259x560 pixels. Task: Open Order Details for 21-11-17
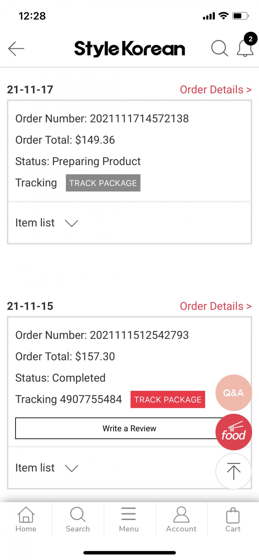point(216,89)
